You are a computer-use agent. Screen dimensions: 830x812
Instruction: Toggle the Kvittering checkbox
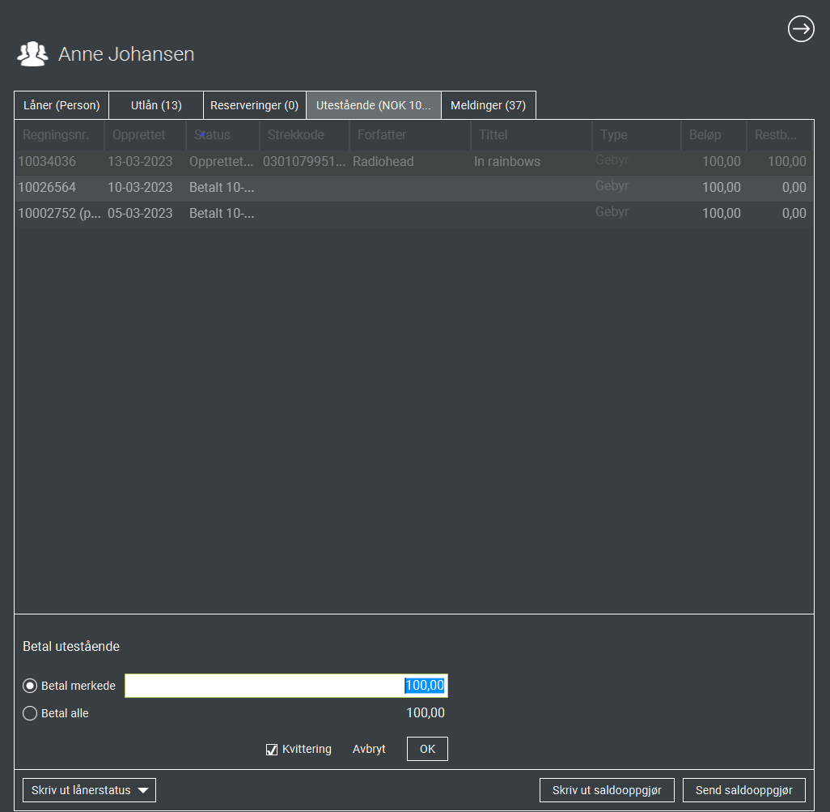(272, 750)
